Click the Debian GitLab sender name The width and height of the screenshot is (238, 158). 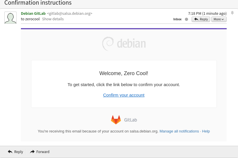coord(33,13)
